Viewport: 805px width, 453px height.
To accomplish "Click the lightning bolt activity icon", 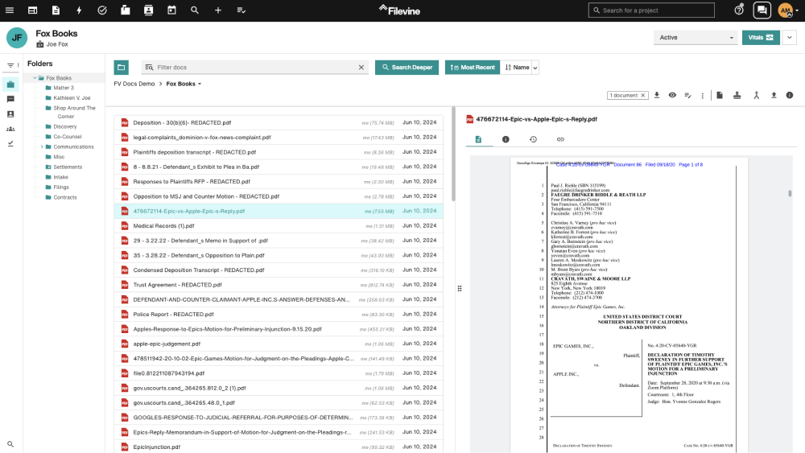I will pyautogui.click(x=79, y=10).
